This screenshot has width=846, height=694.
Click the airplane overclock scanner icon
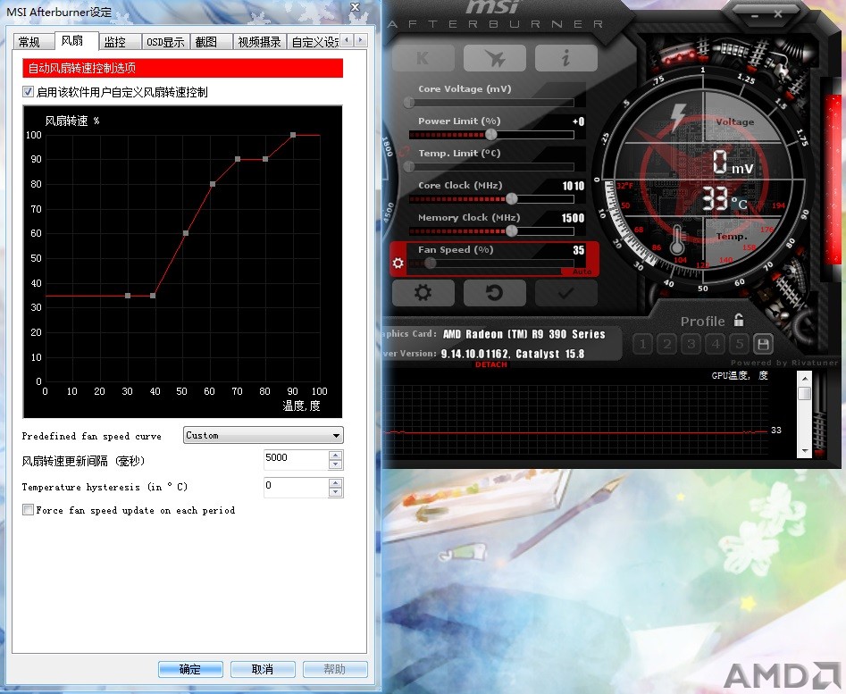point(495,58)
